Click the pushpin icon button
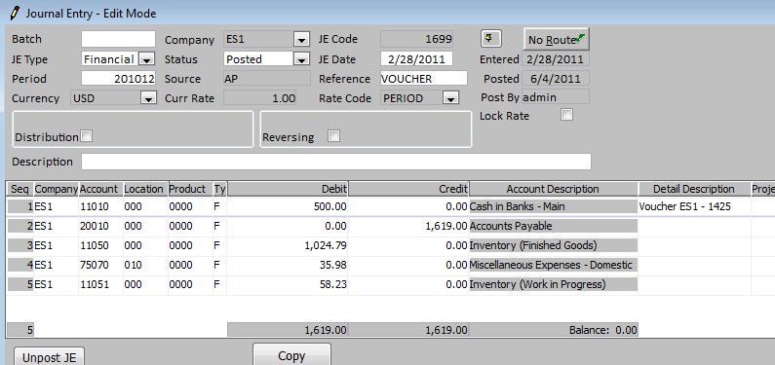Image resolution: width=775 pixels, height=365 pixels. 490,39
